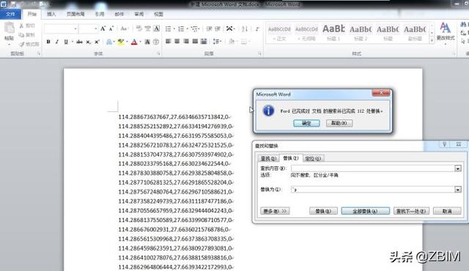This screenshot has height=271, width=469.
Task: Click the Asian Layout icon
Action: coord(229,29)
